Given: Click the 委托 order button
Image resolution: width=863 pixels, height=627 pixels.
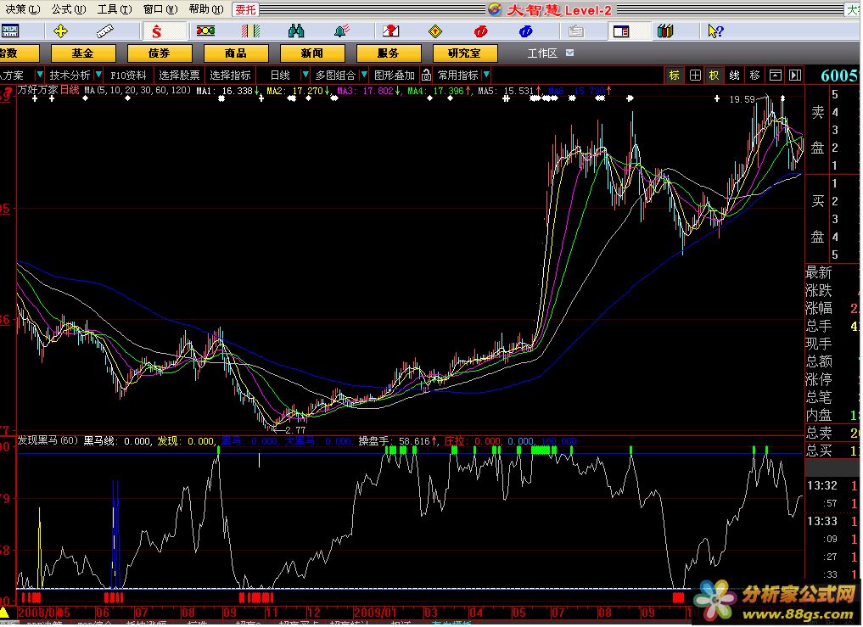Looking at the screenshot, I should tap(245, 9).
